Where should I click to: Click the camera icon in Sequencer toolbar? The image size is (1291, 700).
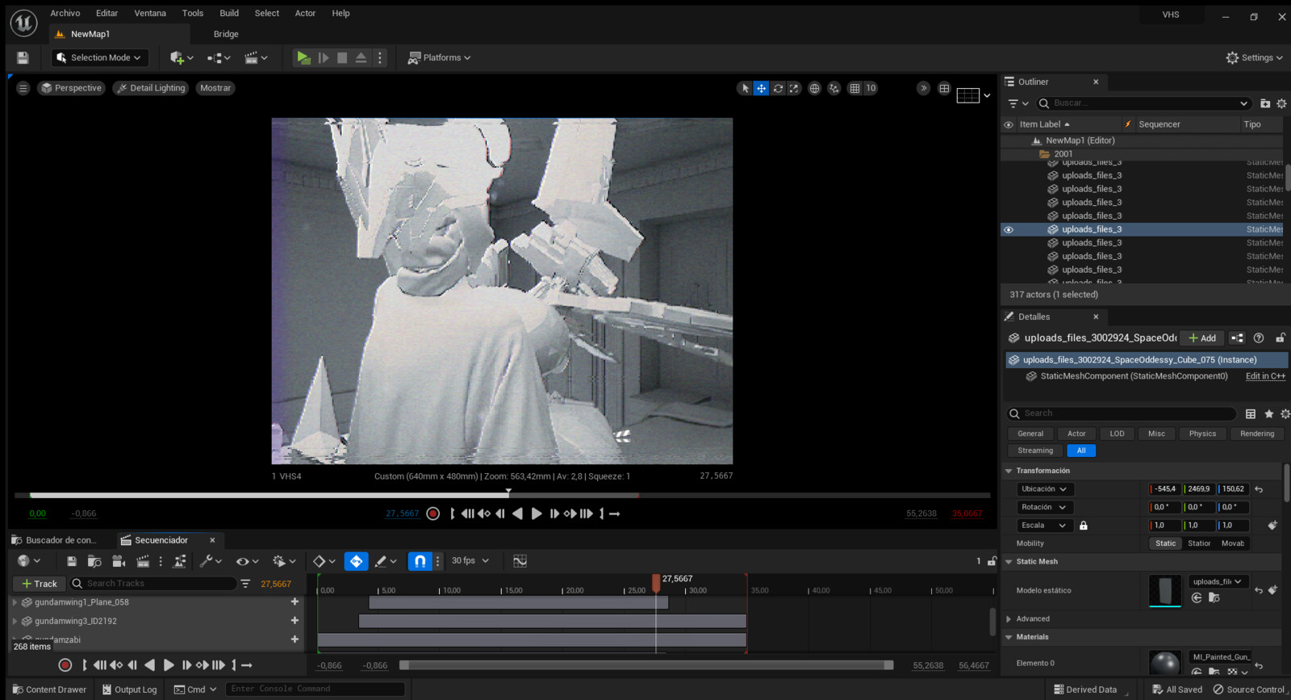[119, 561]
